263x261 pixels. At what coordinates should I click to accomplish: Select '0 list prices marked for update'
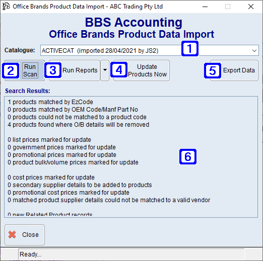coord(49,140)
